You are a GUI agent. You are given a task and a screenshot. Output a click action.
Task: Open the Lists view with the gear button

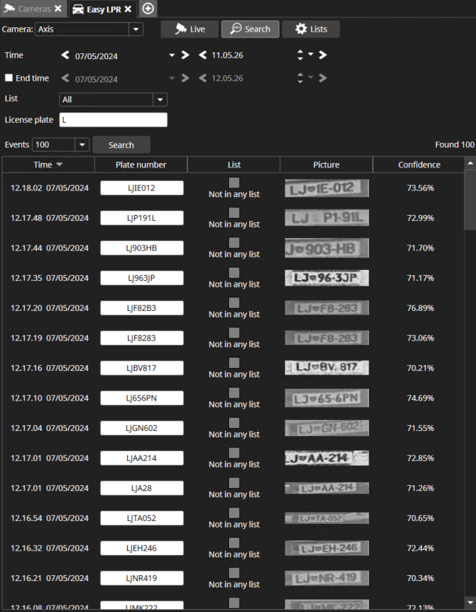click(311, 29)
